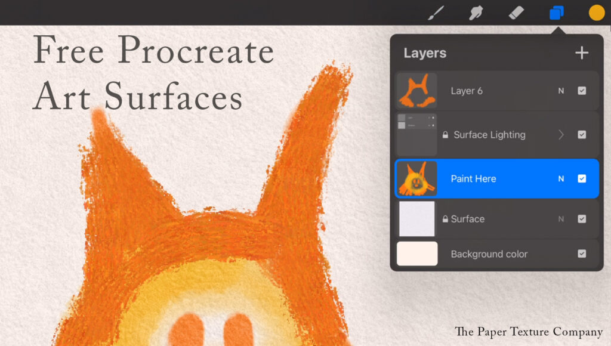The width and height of the screenshot is (611, 346).
Task: Add a new layer with the plus button
Action: (x=582, y=52)
